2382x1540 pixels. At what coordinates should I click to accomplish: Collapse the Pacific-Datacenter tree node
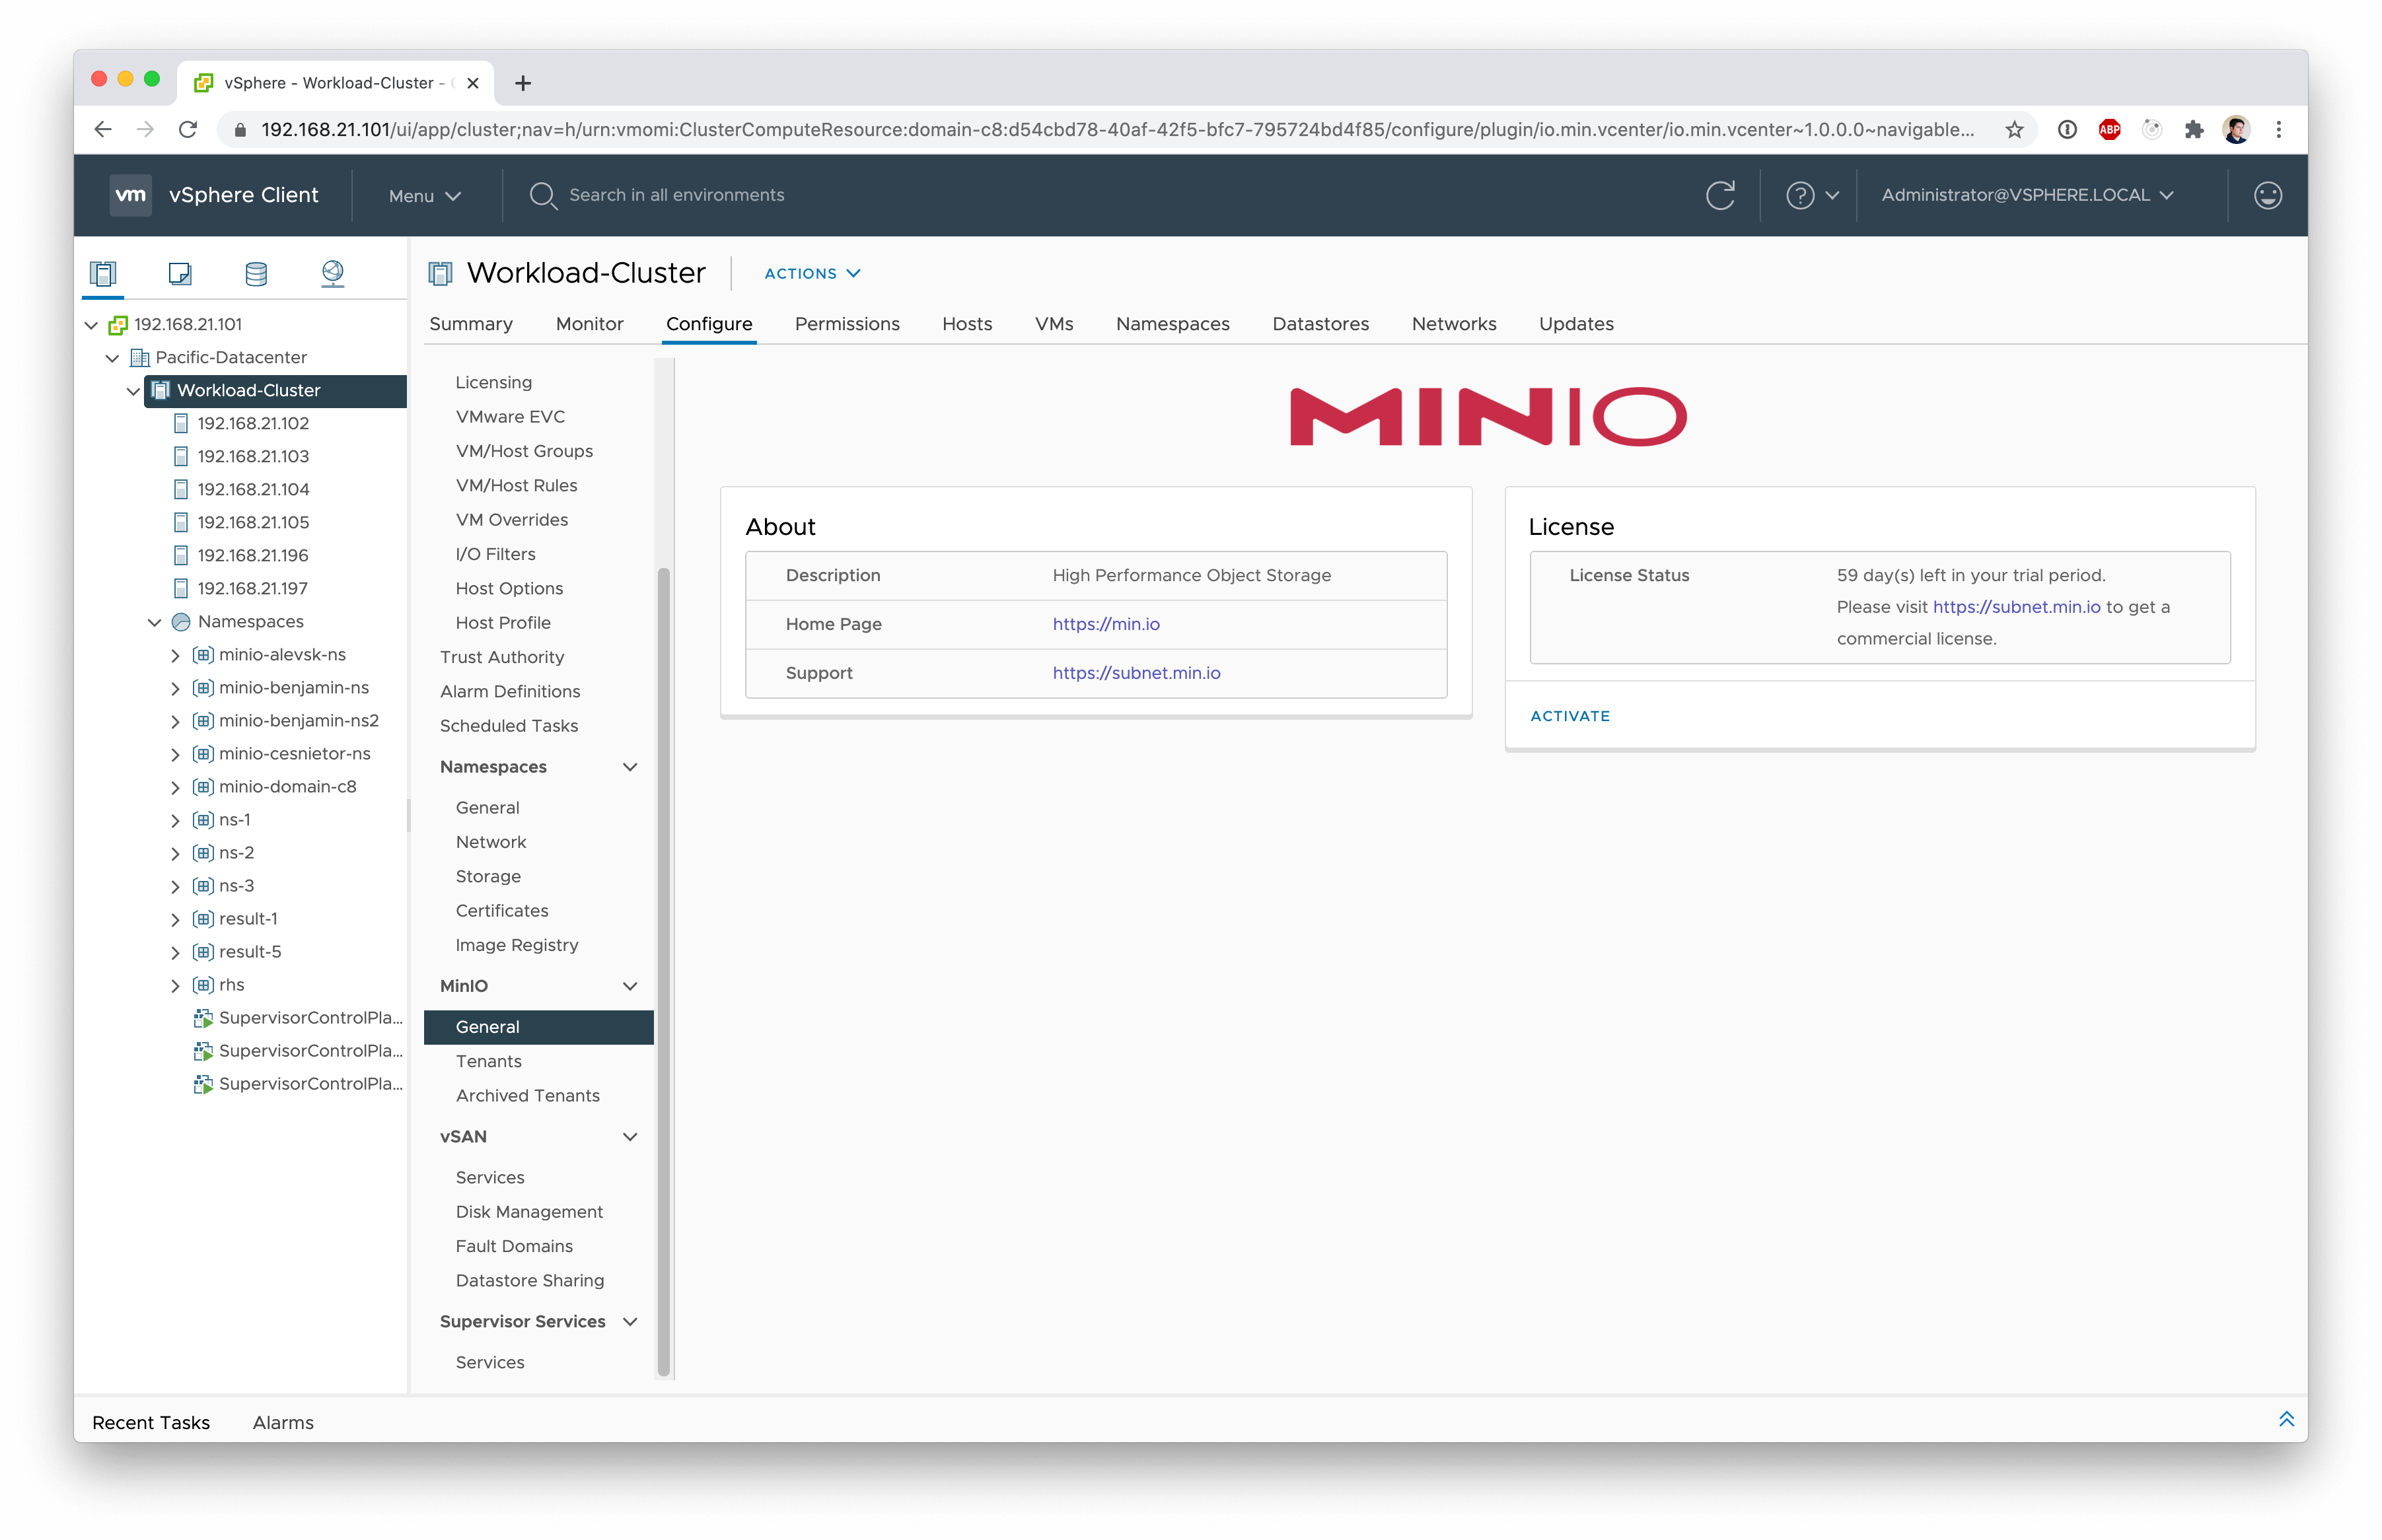[112, 358]
